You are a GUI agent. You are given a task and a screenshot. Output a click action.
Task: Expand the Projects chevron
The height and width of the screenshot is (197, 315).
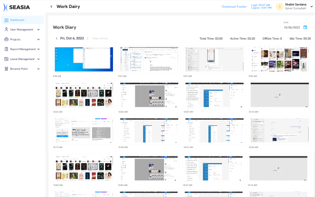pyautogui.click(x=38, y=40)
